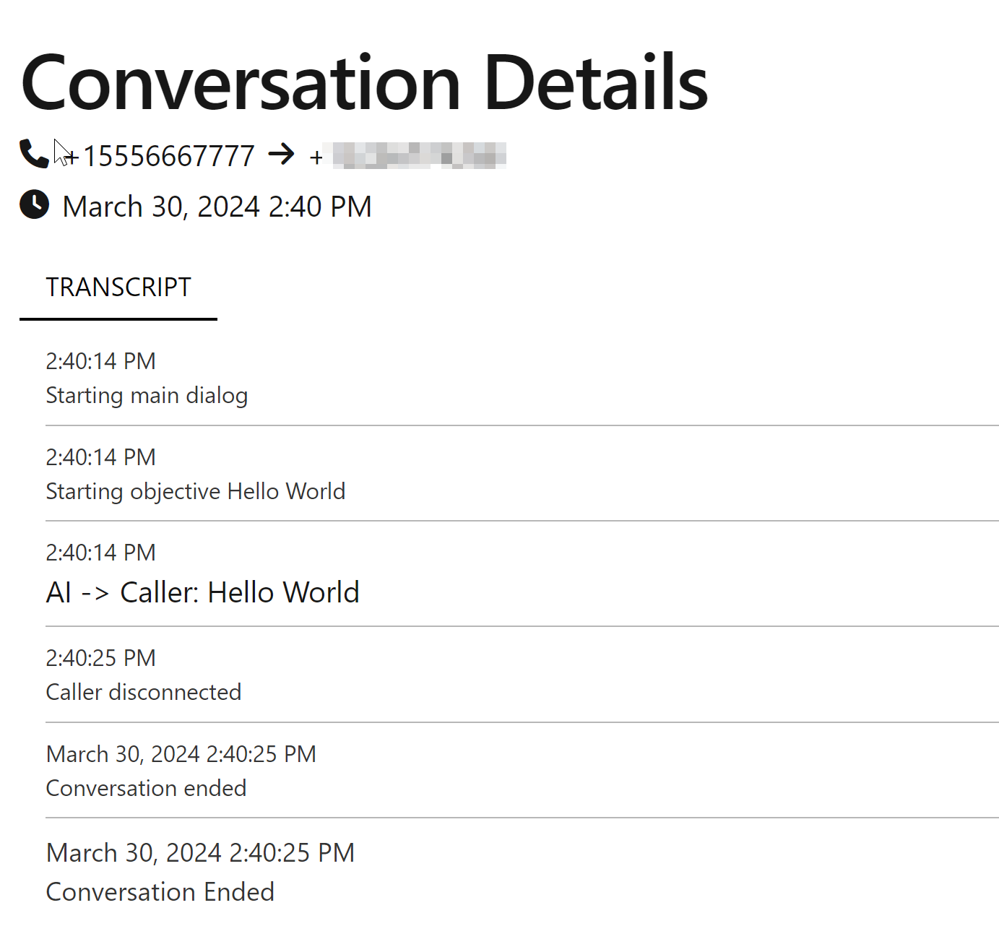Click the last Conversation Ended entry at bottom
Viewport: 999px width, 926px height.
tap(160, 892)
